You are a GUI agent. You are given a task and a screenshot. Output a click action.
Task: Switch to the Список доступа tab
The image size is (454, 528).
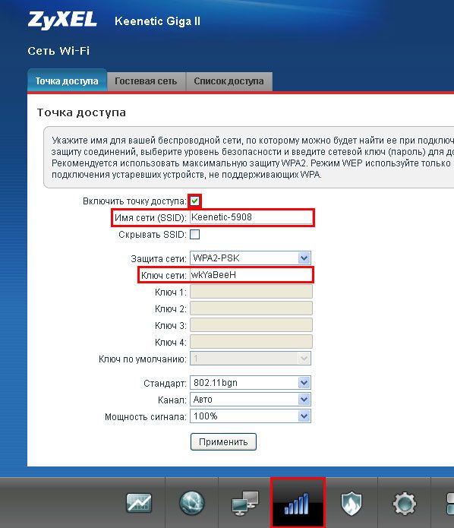point(229,81)
